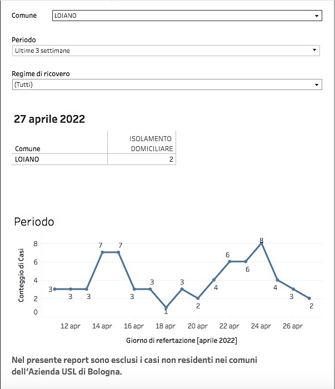Click the (Tutti) selection box
This screenshot has height=389, width=335.
pyautogui.click(x=167, y=84)
